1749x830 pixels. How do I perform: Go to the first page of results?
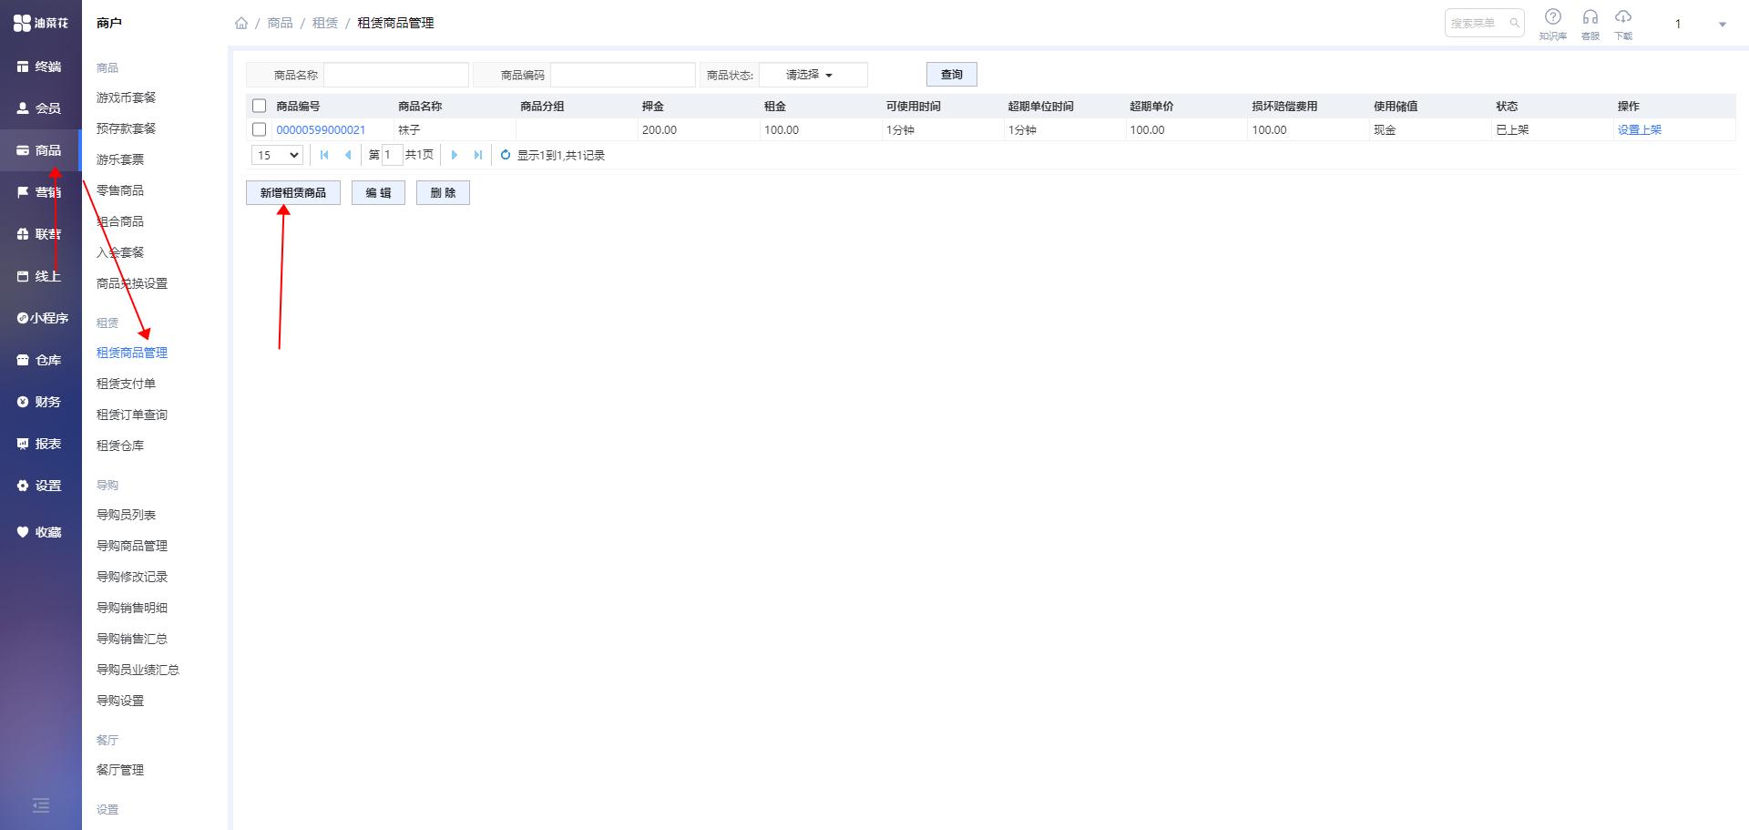324,155
